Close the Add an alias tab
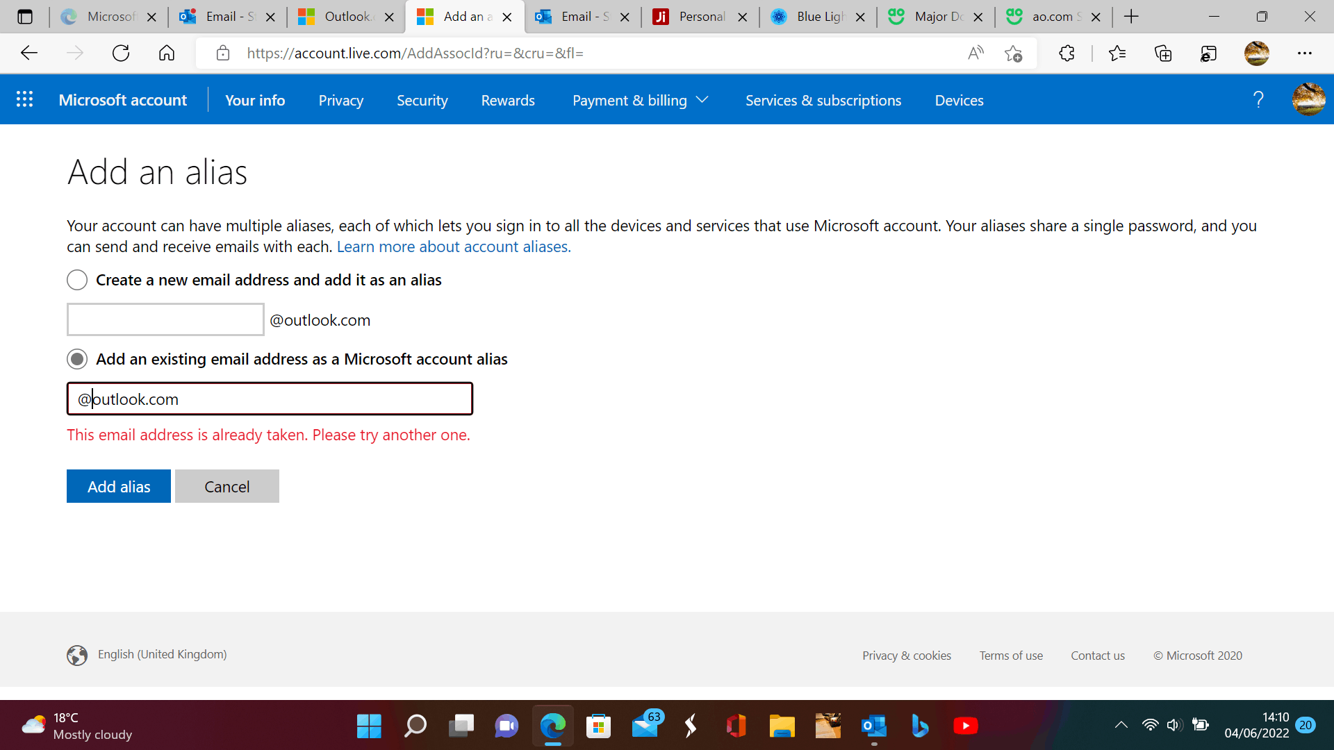 [x=507, y=17]
